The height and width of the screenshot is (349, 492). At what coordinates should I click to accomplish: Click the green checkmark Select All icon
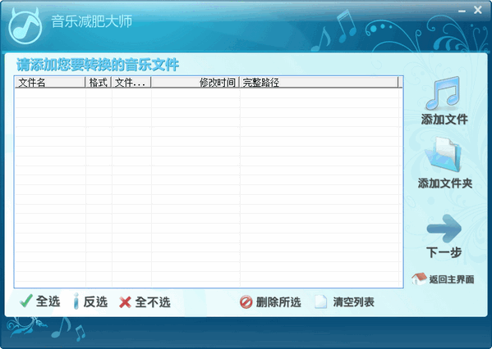click(25, 301)
